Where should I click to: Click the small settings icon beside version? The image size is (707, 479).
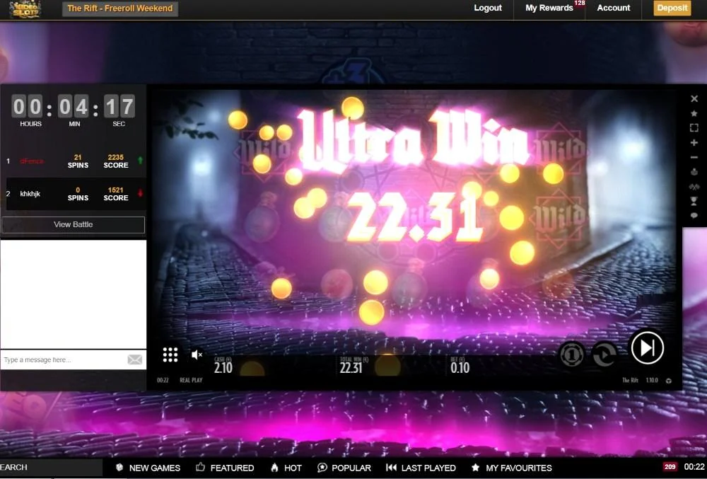click(669, 381)
